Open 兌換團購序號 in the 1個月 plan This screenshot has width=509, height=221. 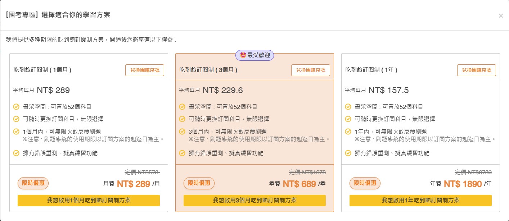pos(144,70)
